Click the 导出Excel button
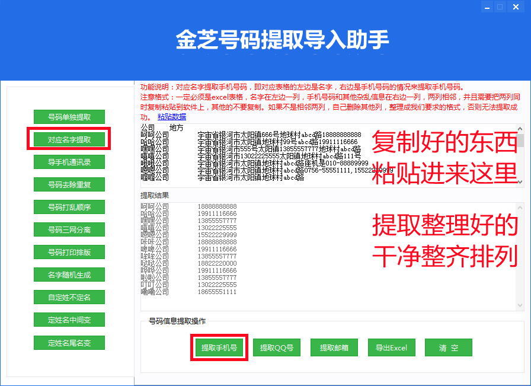531x386 pixels. pos(392,347)
